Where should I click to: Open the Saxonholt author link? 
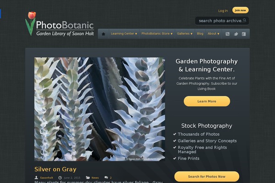[46, 178]
